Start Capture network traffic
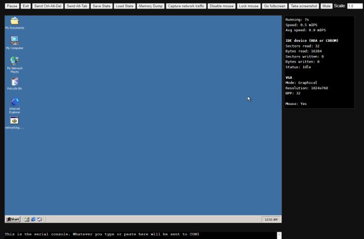 (x=186, y=6)
